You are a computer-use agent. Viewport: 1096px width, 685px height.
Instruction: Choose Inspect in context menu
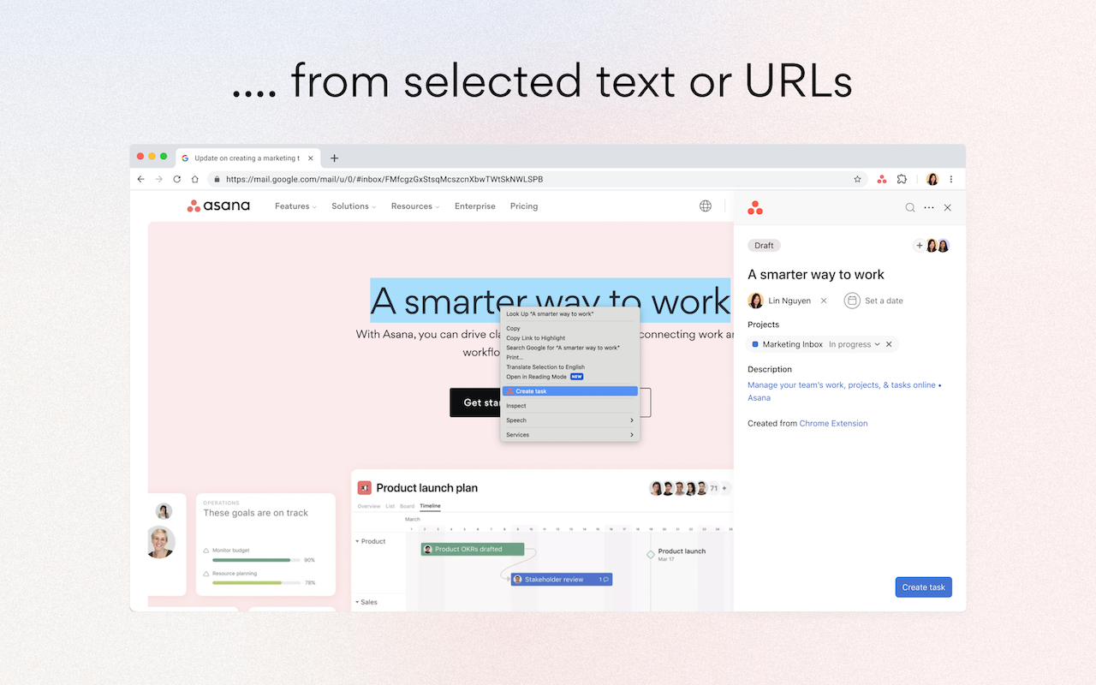click(x=569, y=406)
